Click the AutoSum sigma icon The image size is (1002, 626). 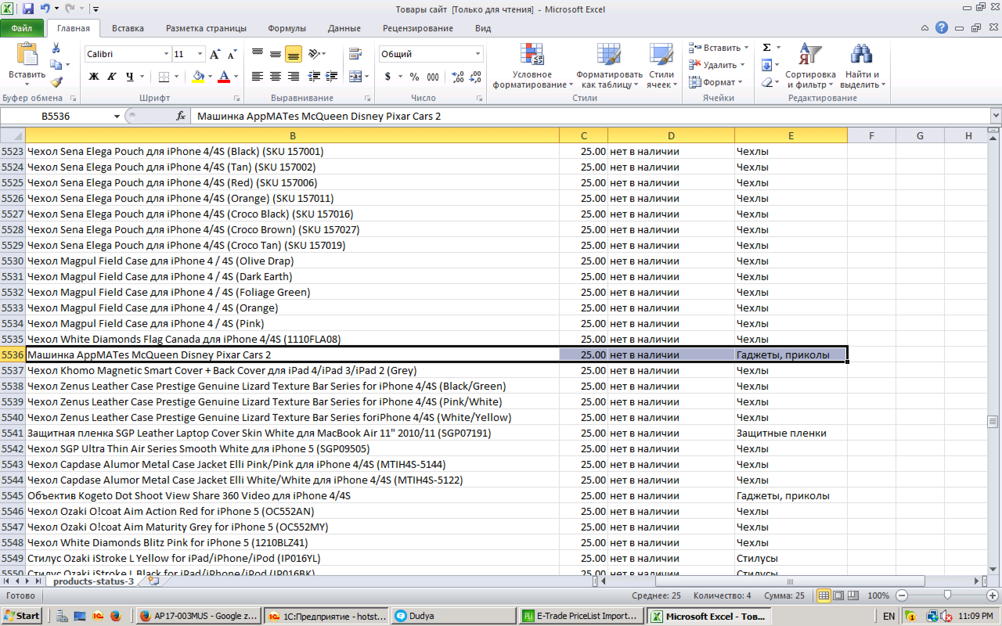pyautogui.click(x=767, y=48)
